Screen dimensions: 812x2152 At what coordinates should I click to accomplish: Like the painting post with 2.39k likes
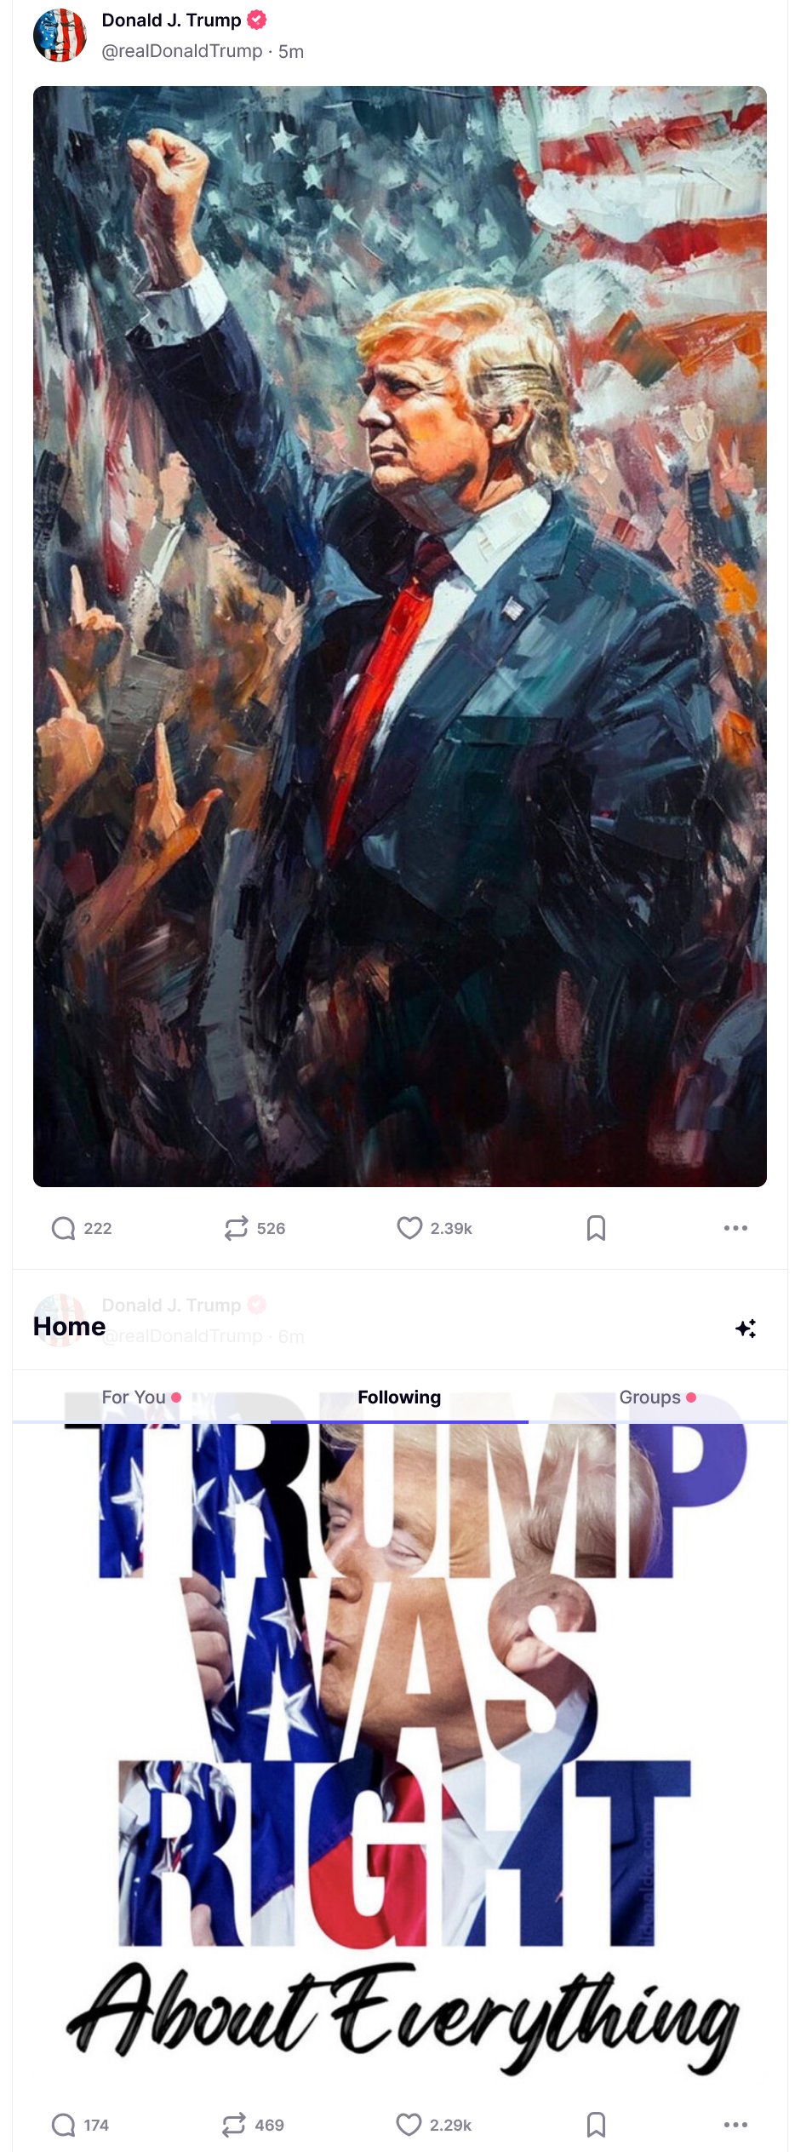pyautogui.click(x=434, y=1228)
